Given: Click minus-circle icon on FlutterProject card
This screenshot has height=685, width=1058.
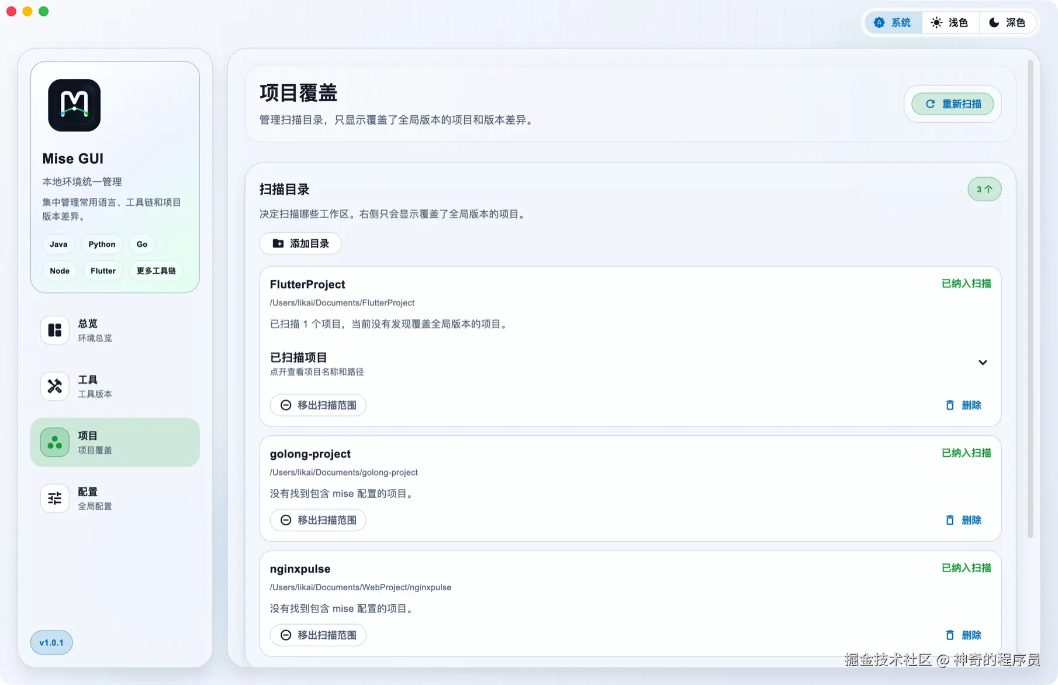Looking at the screenshot, I should pos(286,405).
